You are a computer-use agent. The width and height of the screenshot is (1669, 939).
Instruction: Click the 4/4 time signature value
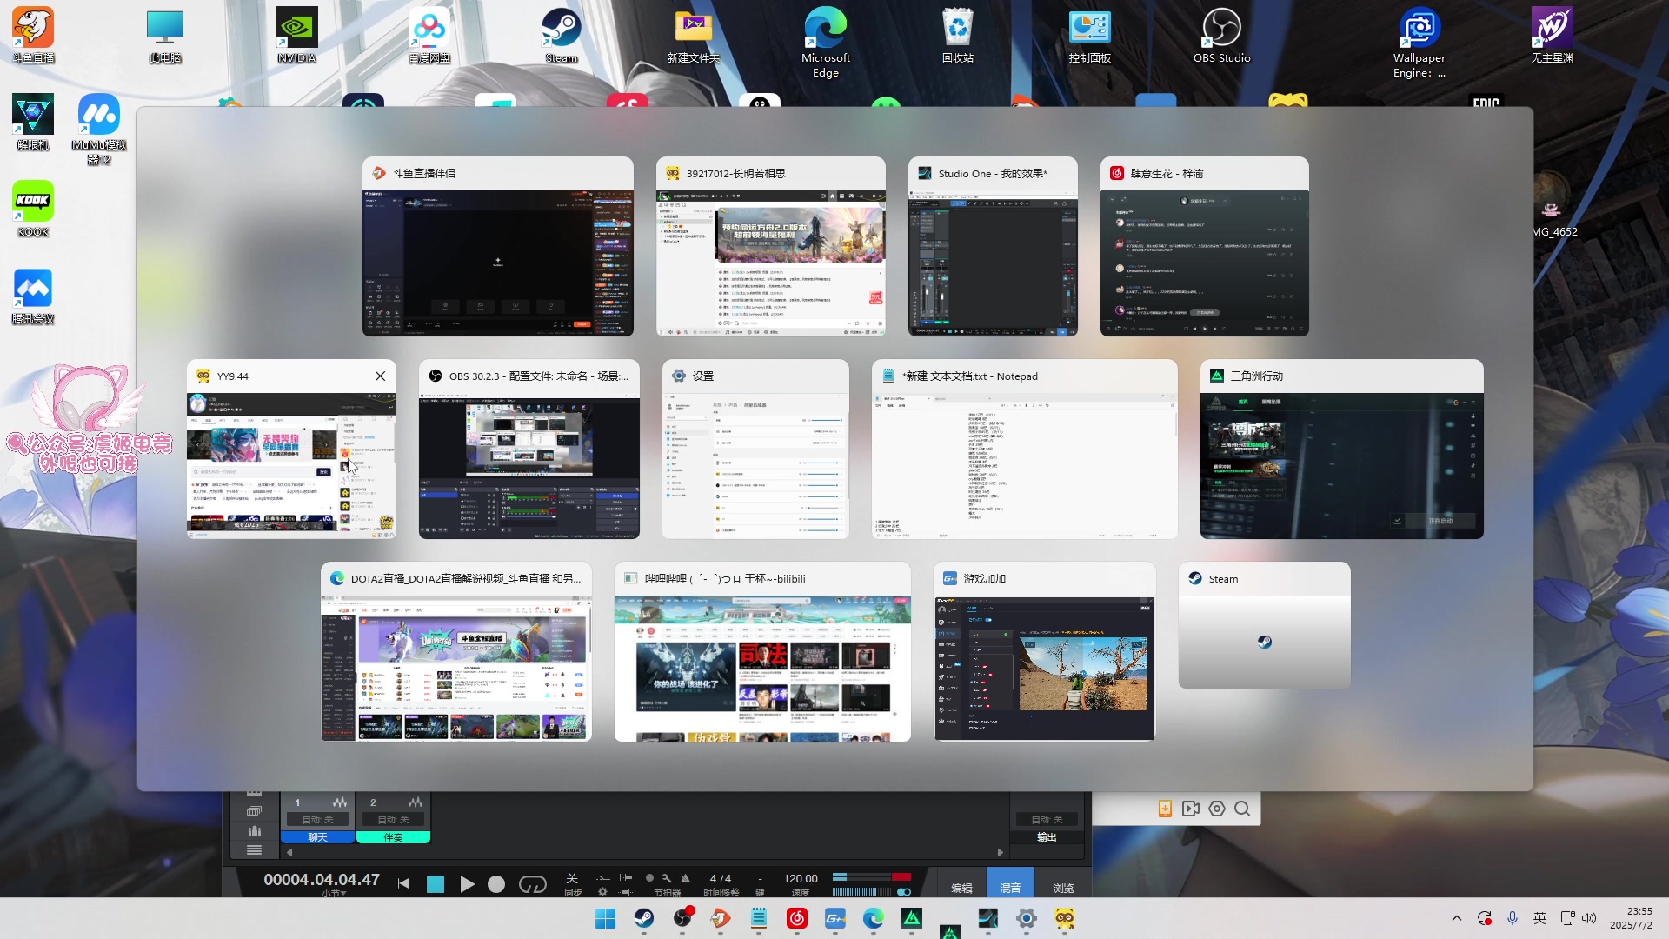[721, 879]
